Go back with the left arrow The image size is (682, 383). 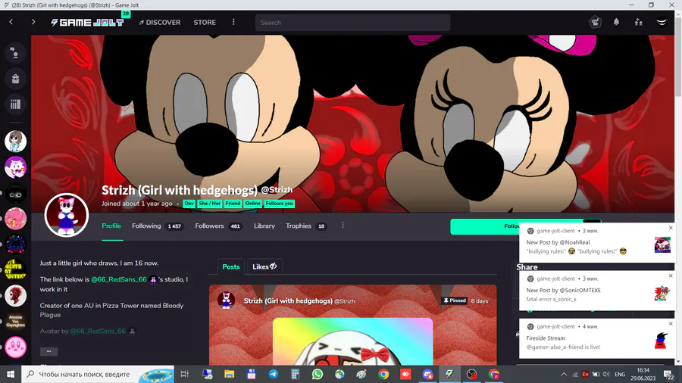11,22
